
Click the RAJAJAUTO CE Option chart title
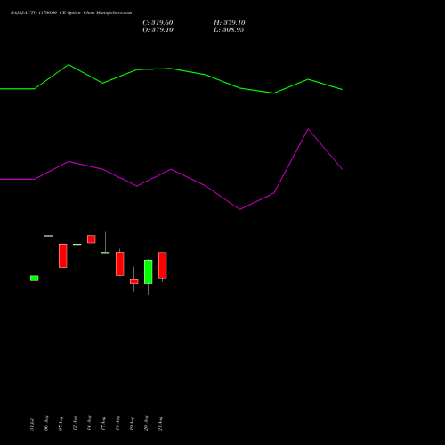click(x=71, y=13)
